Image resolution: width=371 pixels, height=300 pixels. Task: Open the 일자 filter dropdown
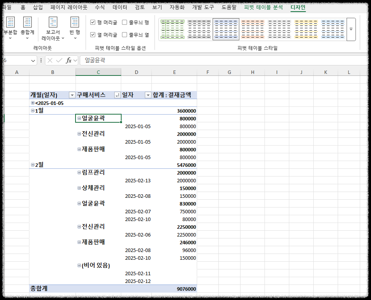point(148,95)
